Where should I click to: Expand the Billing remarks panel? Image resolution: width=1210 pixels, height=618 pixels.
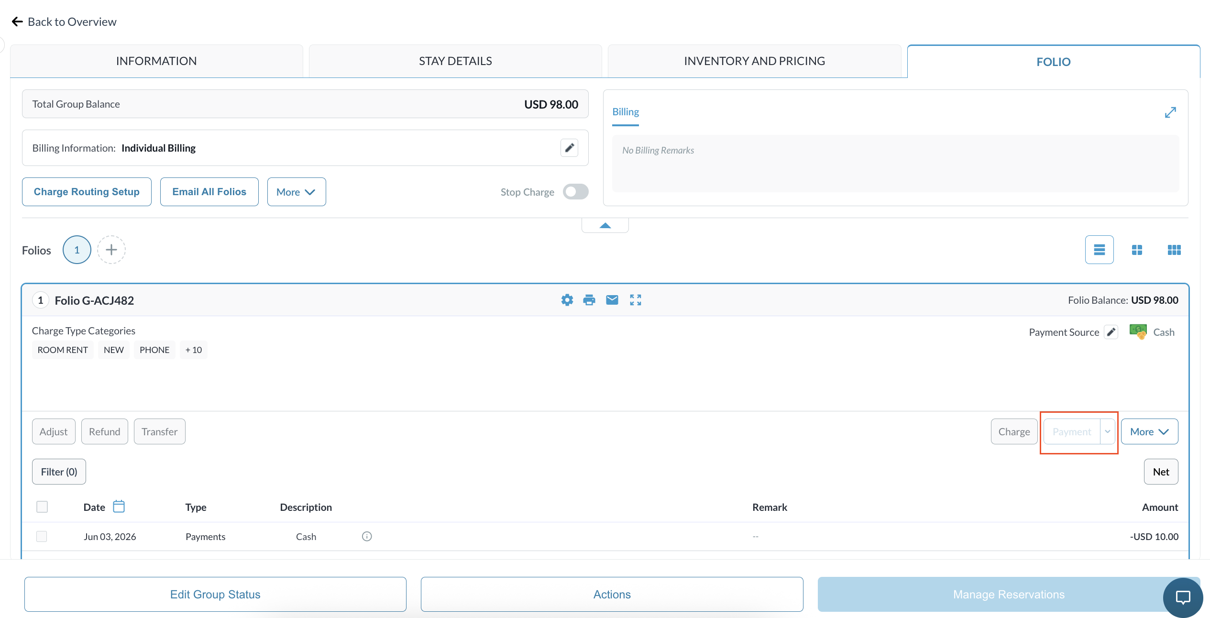1170,112
